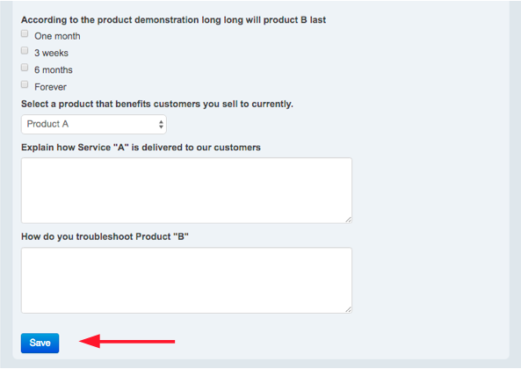Click inside the troubleshoot Product "B" text box
The image size is (521, 369).
click(186, 280)
